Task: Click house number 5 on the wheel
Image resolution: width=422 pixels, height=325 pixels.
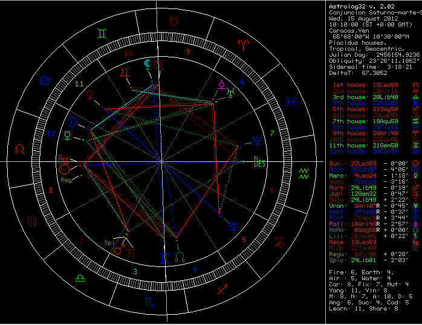Action: click(244, 240)
